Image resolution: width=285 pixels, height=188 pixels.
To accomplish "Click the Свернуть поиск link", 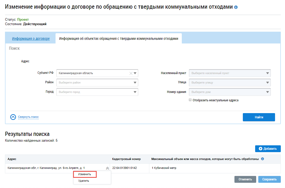I will [x=28, y=117].
